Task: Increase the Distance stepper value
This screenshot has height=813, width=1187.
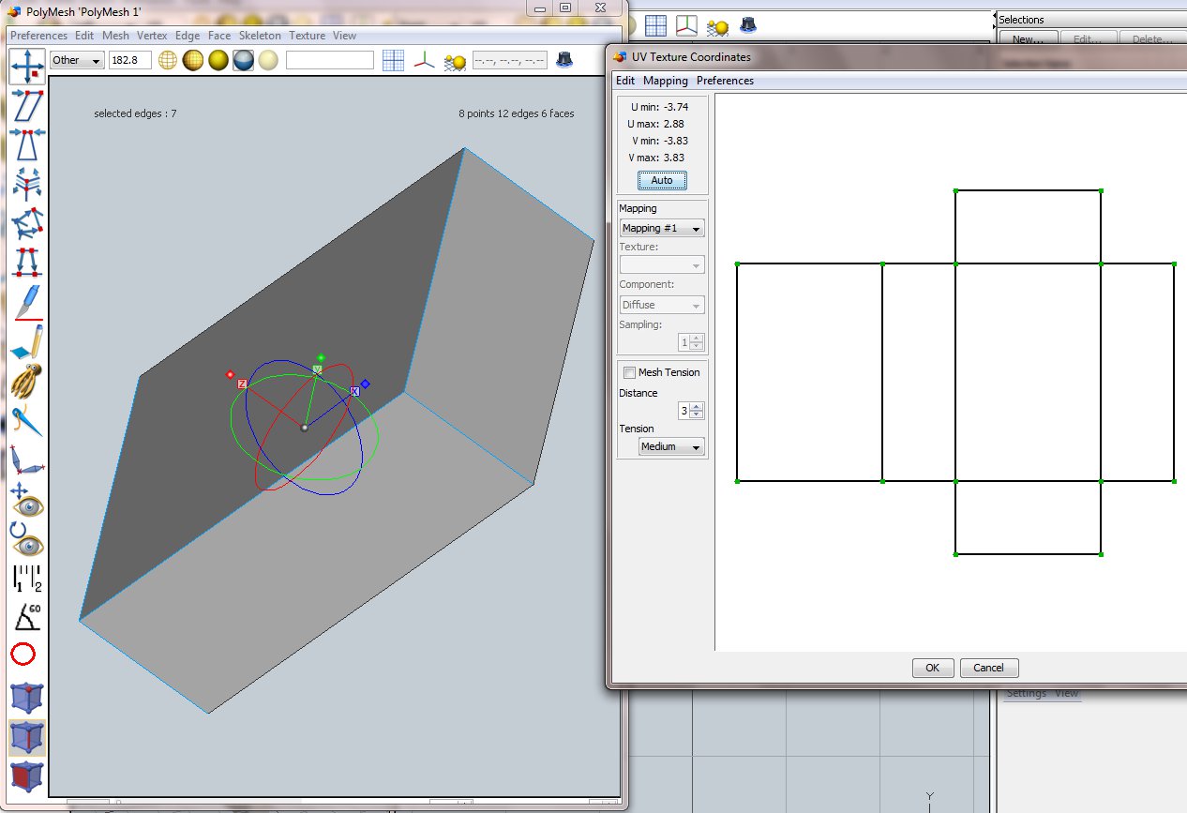Action: click(x=697, y=407)
